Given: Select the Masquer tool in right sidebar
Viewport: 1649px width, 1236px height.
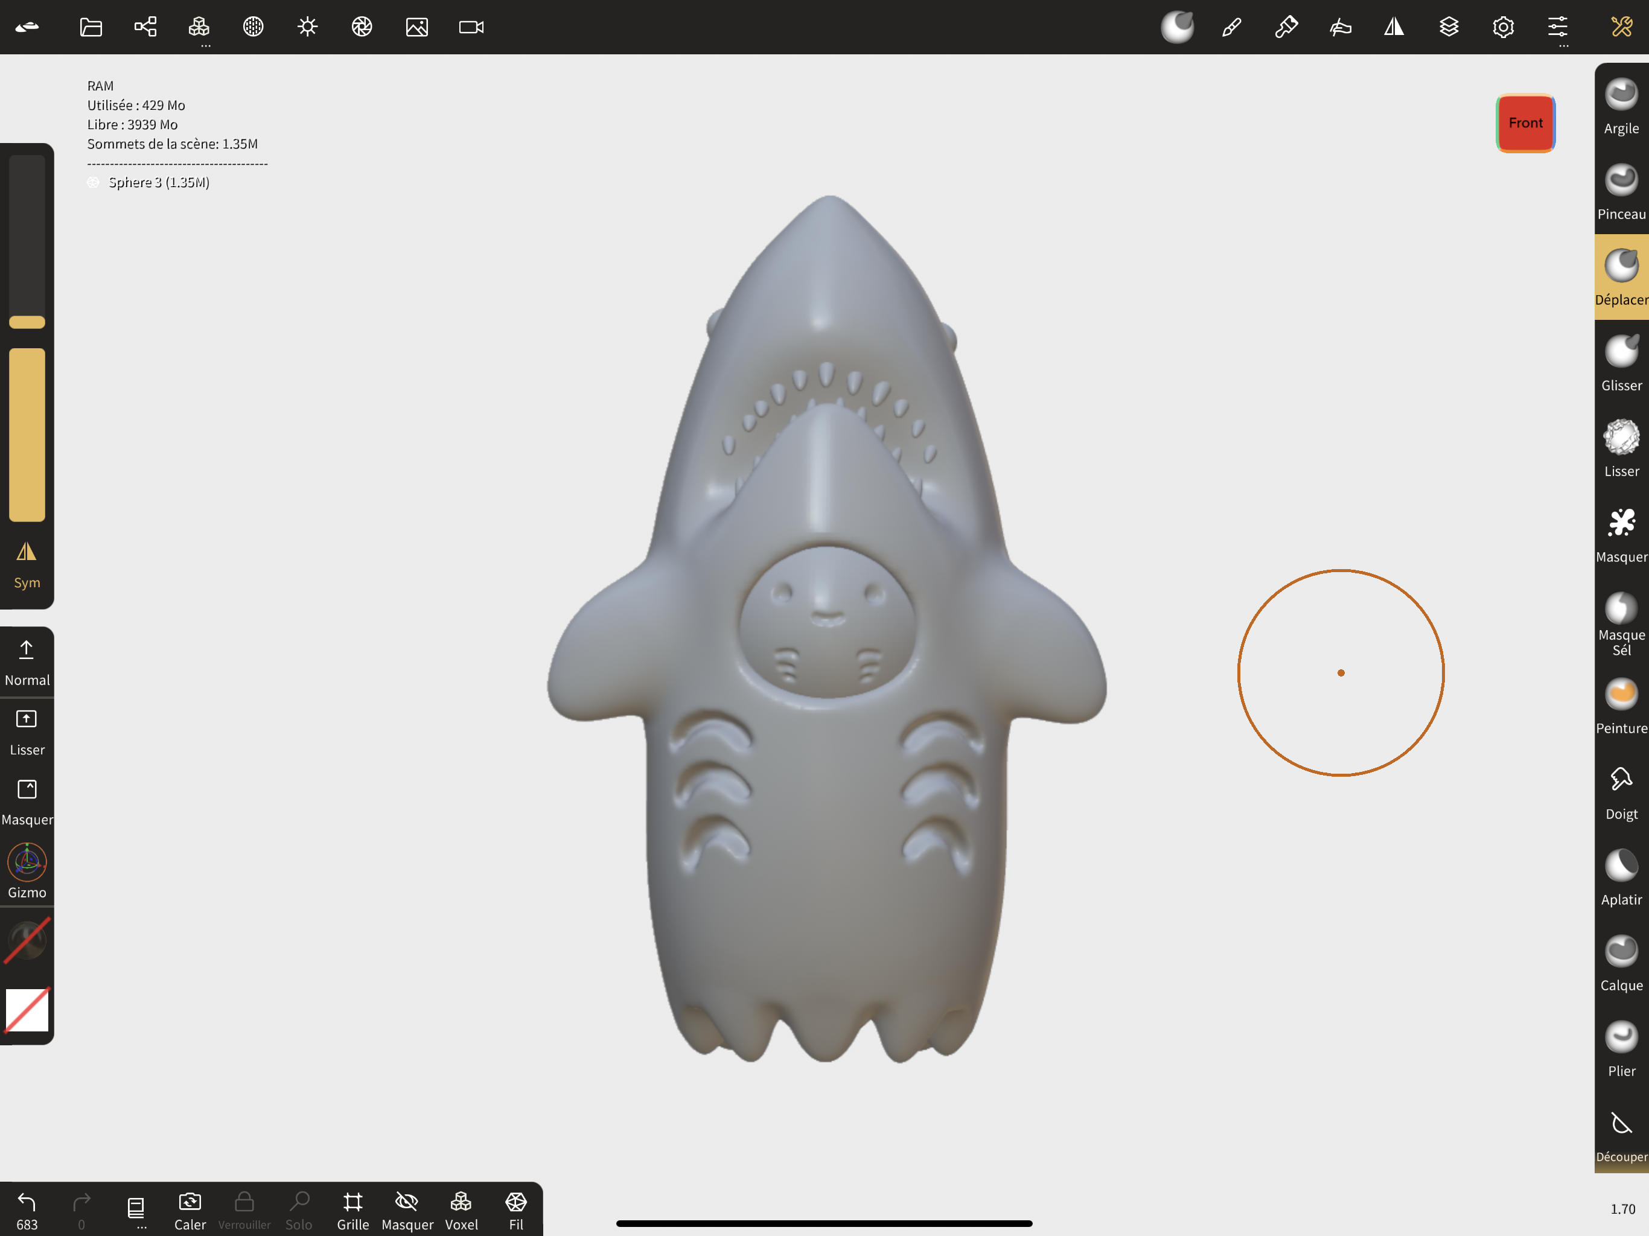Looking at the screenshot, I should tap(1621, 535).
